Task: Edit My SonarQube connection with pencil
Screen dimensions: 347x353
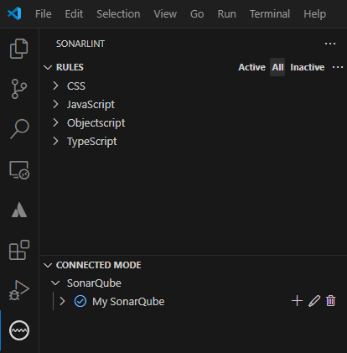Action: click(314, 301)
